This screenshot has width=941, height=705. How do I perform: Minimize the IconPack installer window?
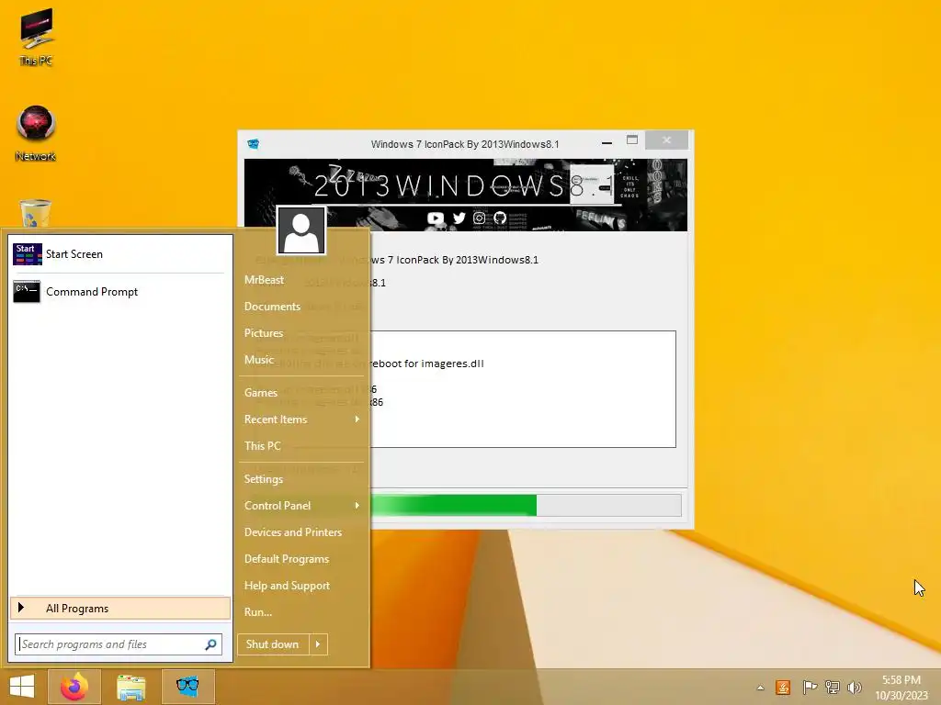(607, 142)
